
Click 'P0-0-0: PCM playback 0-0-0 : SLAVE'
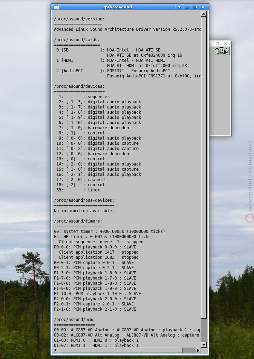[x=95, y=247]
